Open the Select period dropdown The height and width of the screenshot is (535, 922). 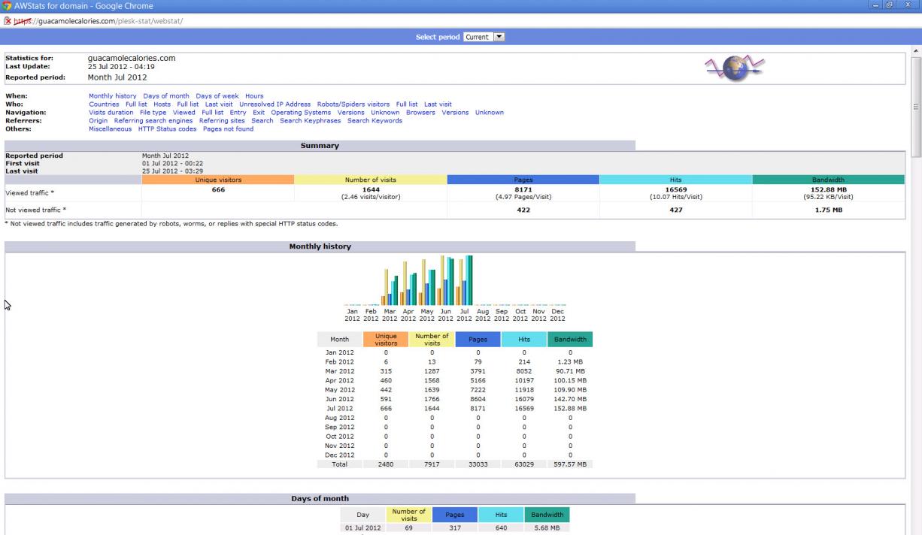pyautogui.click(x=484, y=37)
